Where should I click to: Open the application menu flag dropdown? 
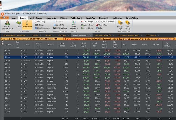[4, 18]
